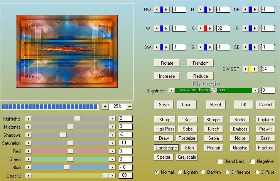The width and height of the screenshot is (280, 181).
Task: Apply the Laplace preset
Action: point(265,120)
